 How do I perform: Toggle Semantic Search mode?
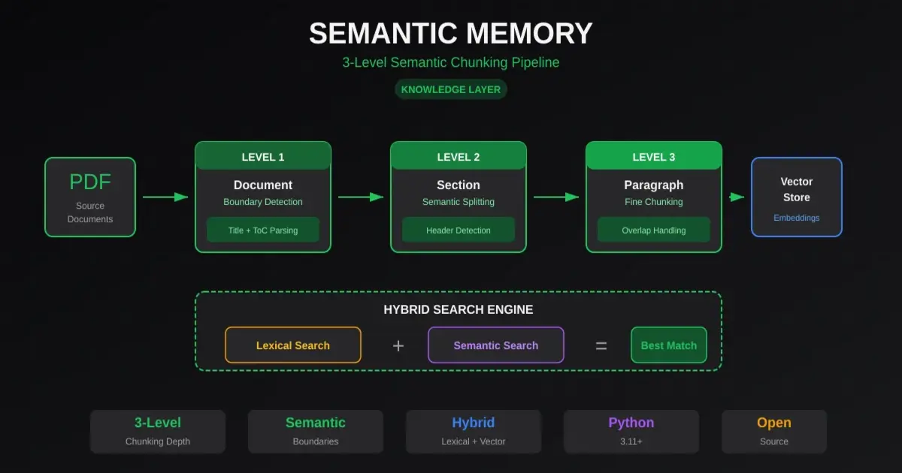coord(495,345)
